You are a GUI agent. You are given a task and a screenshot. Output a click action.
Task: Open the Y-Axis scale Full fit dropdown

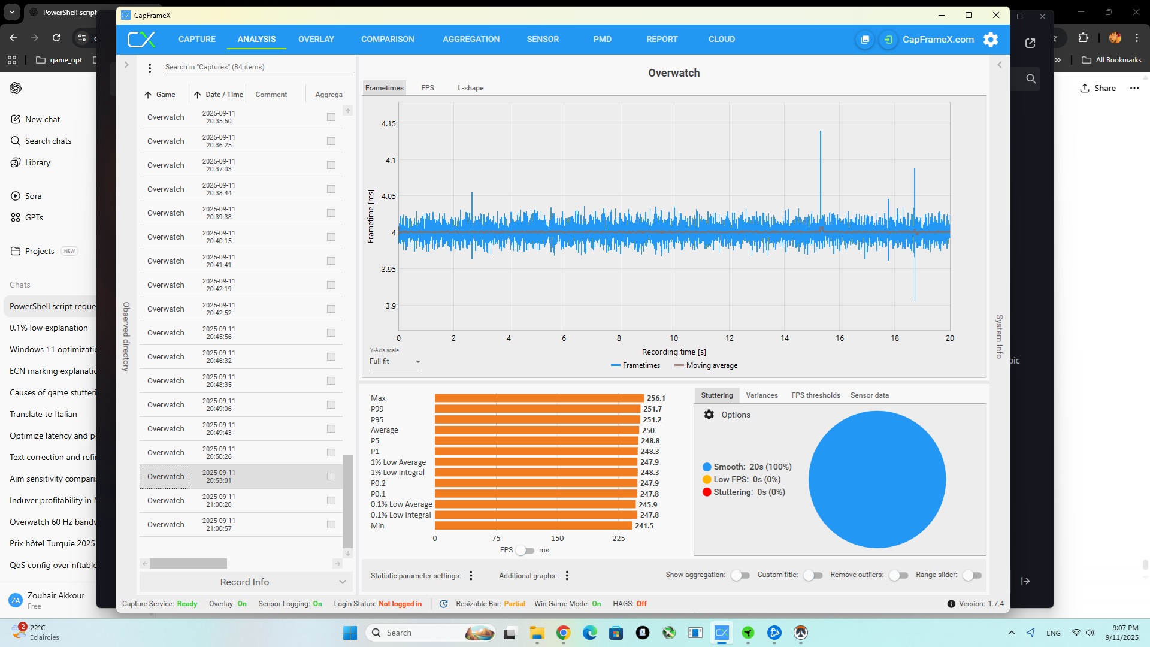[x=395, y=362]
